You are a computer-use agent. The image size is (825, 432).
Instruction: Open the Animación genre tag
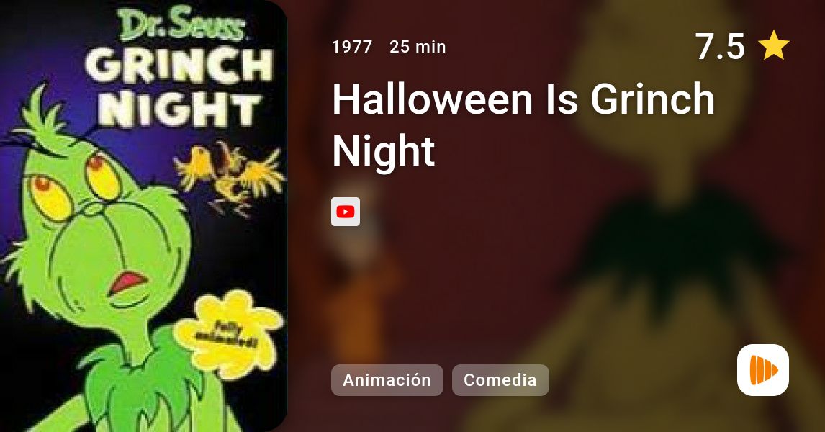[x=387, y=380]
